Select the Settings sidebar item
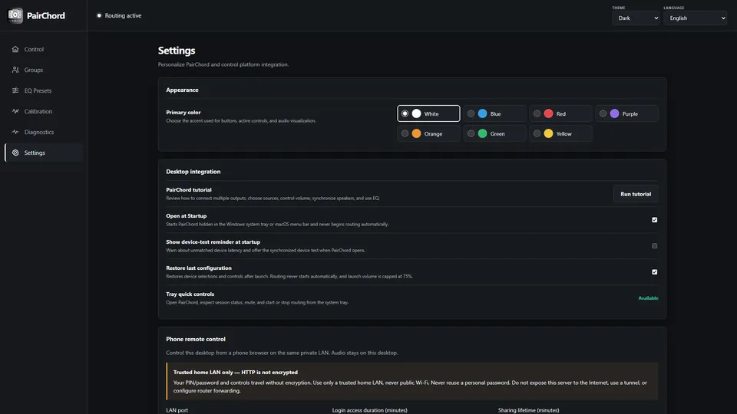Image resolution: width=737 pixels, height=414 pixels. pyautogui.click(x=45, y=153)
